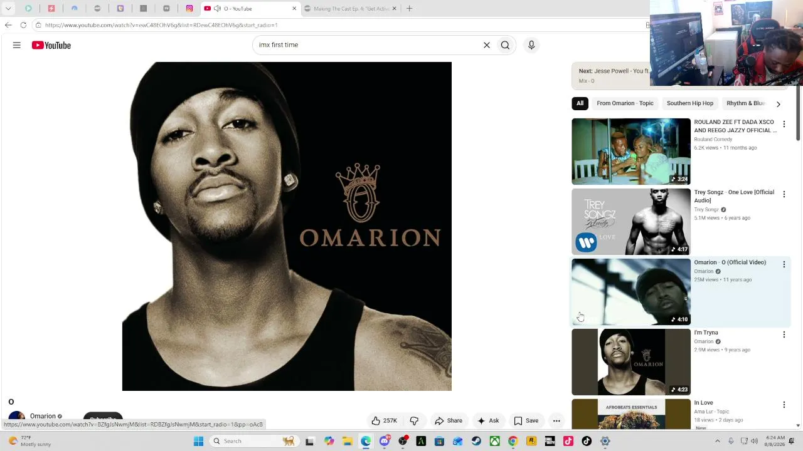This screenshot has width=803, height=451.
Task: Go to the YouTube home logo
Action: point(51,45)
